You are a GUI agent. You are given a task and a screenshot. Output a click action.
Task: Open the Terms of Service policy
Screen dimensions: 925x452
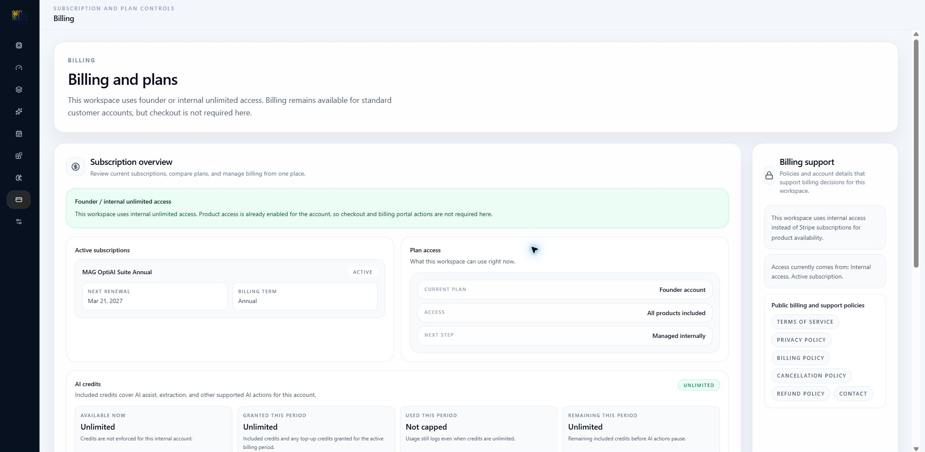click(x=805, y=322)
